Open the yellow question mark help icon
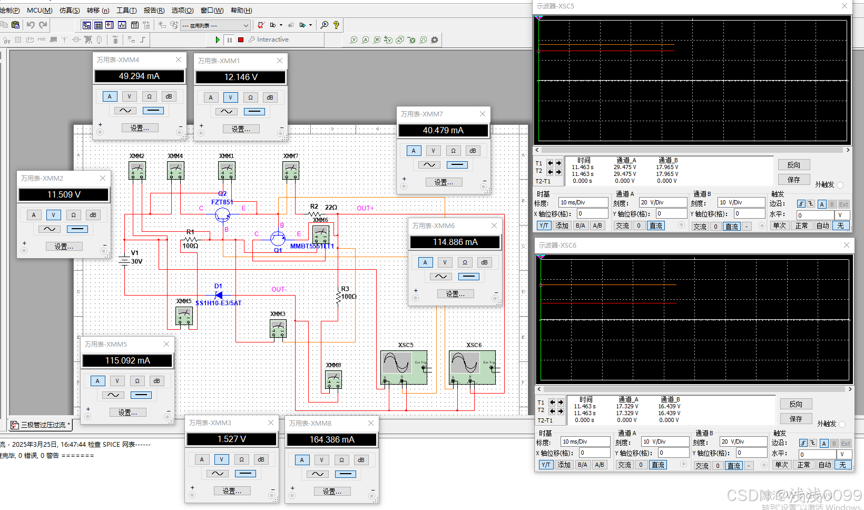This screenshot has width=864, height=510. 336,25
